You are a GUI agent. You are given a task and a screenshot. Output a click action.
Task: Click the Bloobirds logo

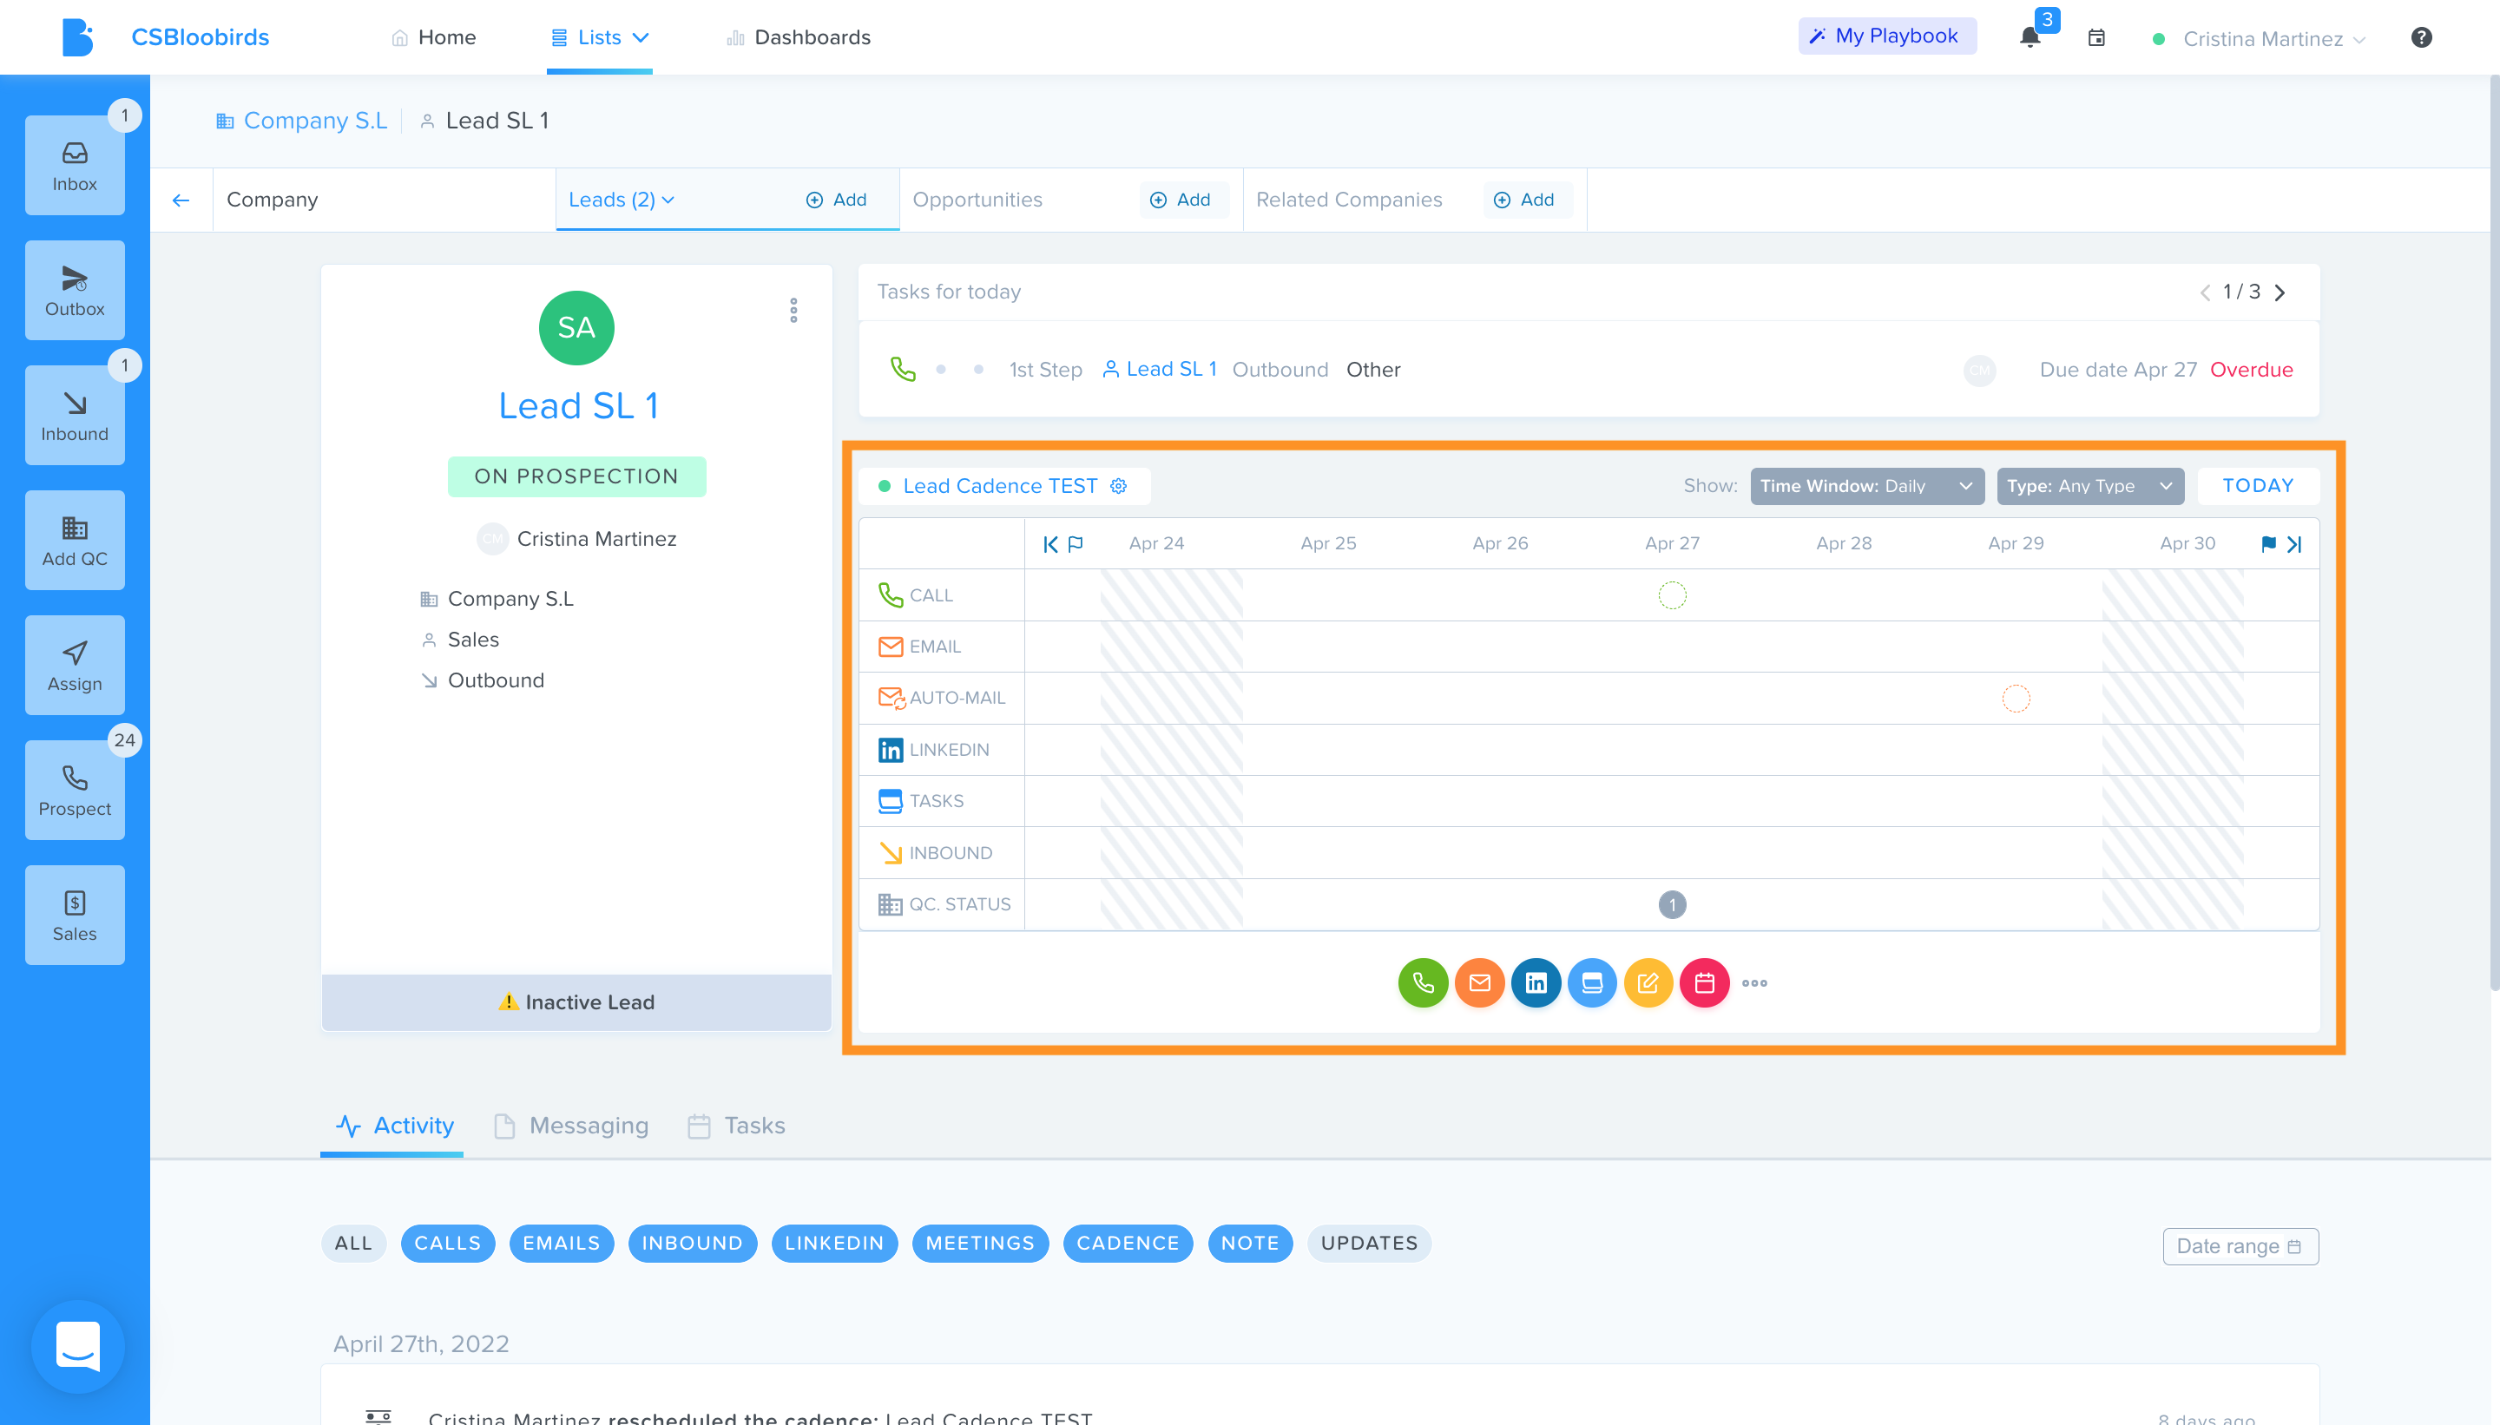(x=77, y=37)
